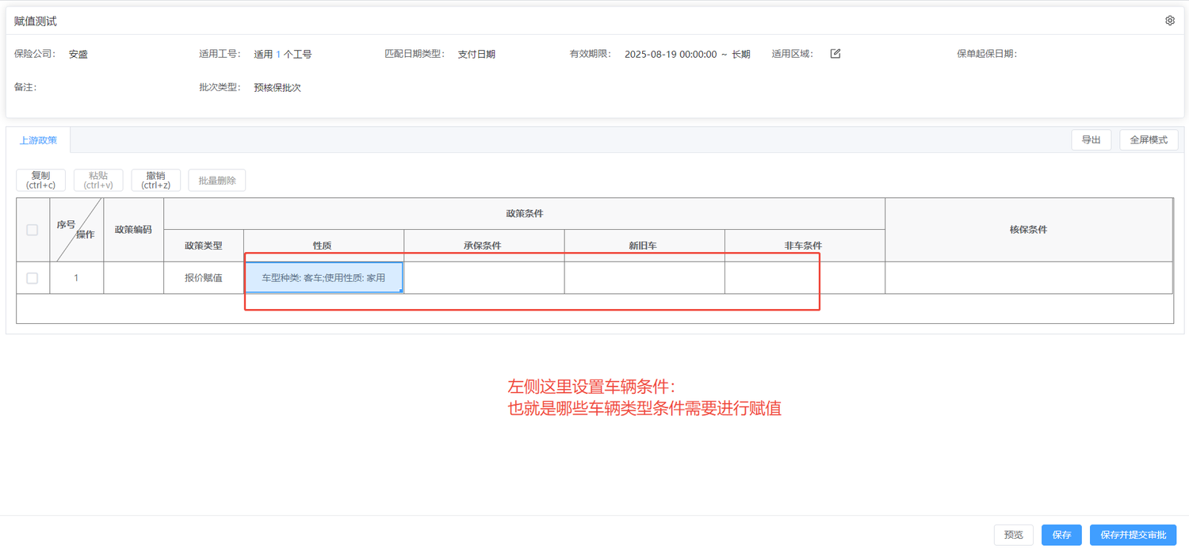
Task: Click the 适用 1 个工号 link
Action: pyautogui.click(x=282, y=55)
